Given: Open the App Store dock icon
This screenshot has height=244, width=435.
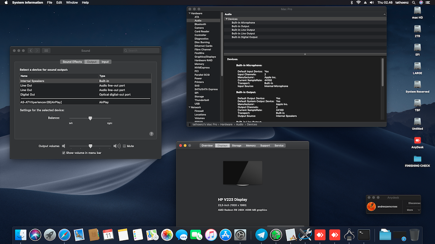Looking at the screenshot, I should [225, 235].
